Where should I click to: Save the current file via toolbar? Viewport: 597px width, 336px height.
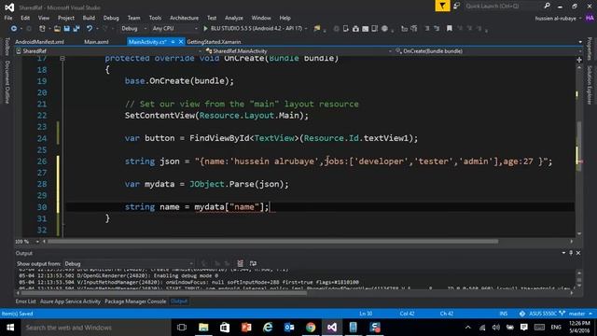(66, 29)
